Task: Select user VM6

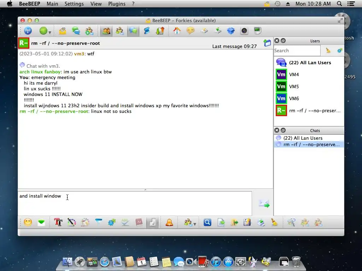Action: point(309,98)
